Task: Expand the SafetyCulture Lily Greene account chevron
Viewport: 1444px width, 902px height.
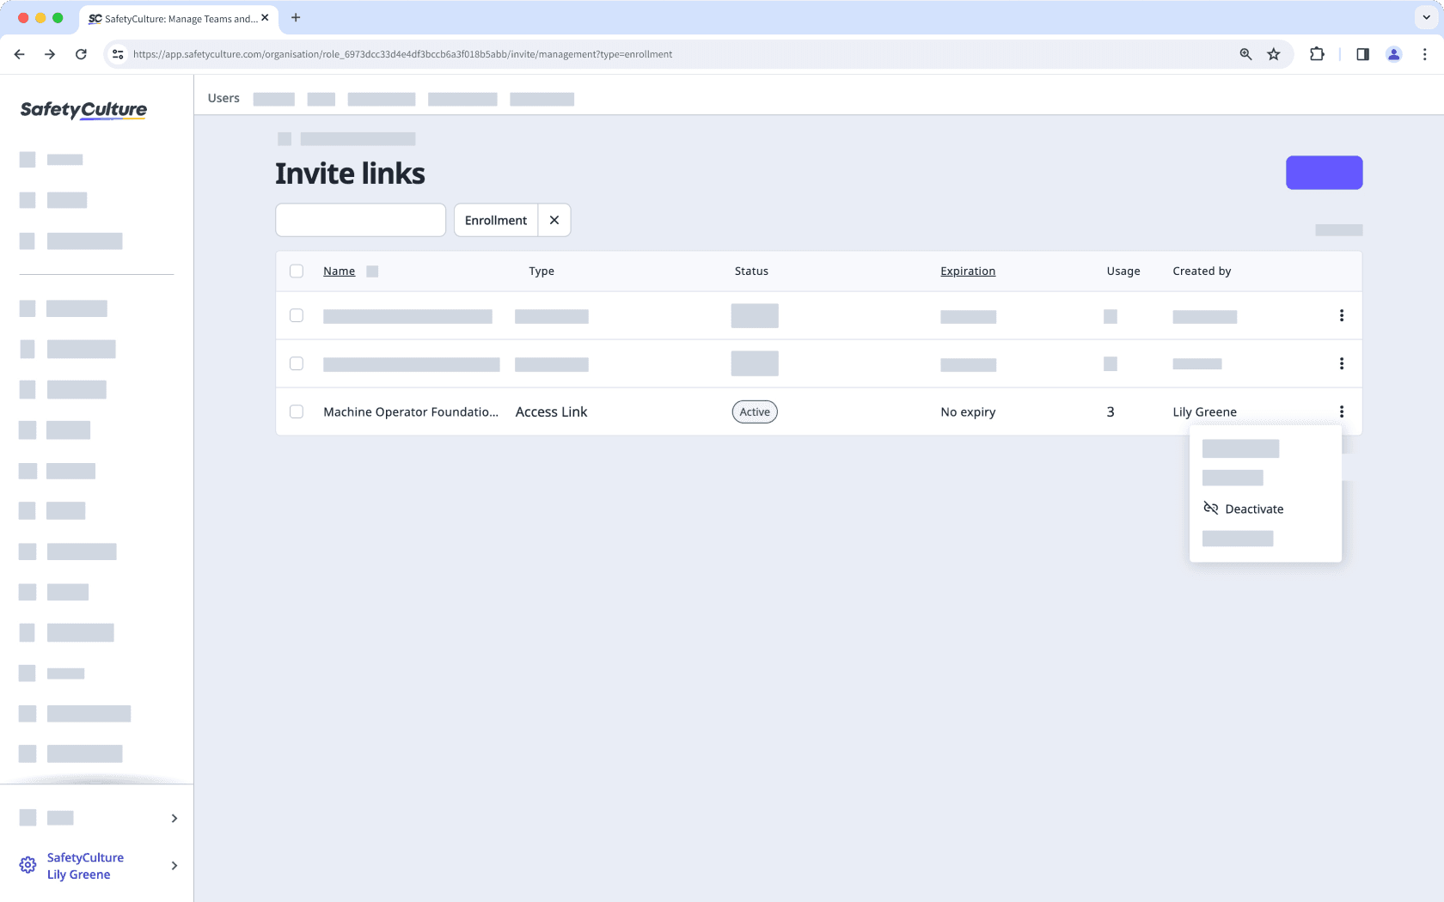Action: coord(174,865)
